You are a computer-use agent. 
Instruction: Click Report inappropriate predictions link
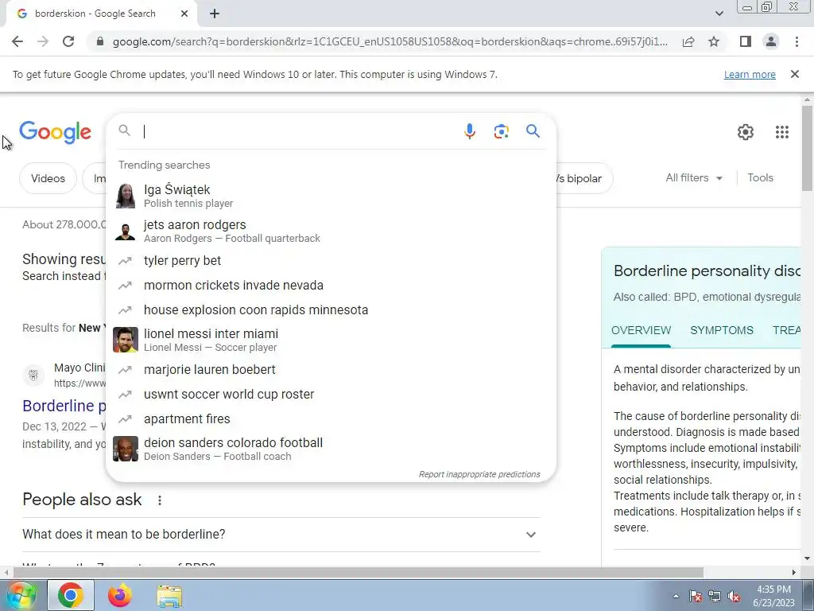[x=479, y=474]
